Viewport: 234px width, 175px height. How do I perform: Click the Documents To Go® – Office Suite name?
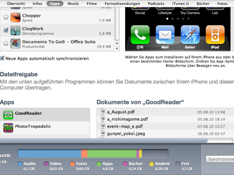[59, 42]
